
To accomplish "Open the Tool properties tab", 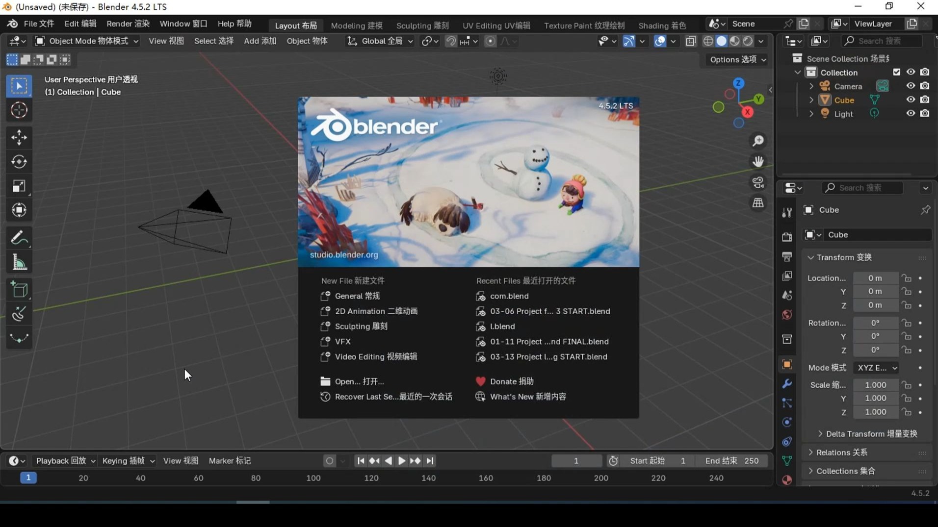I will click(787, 212).
